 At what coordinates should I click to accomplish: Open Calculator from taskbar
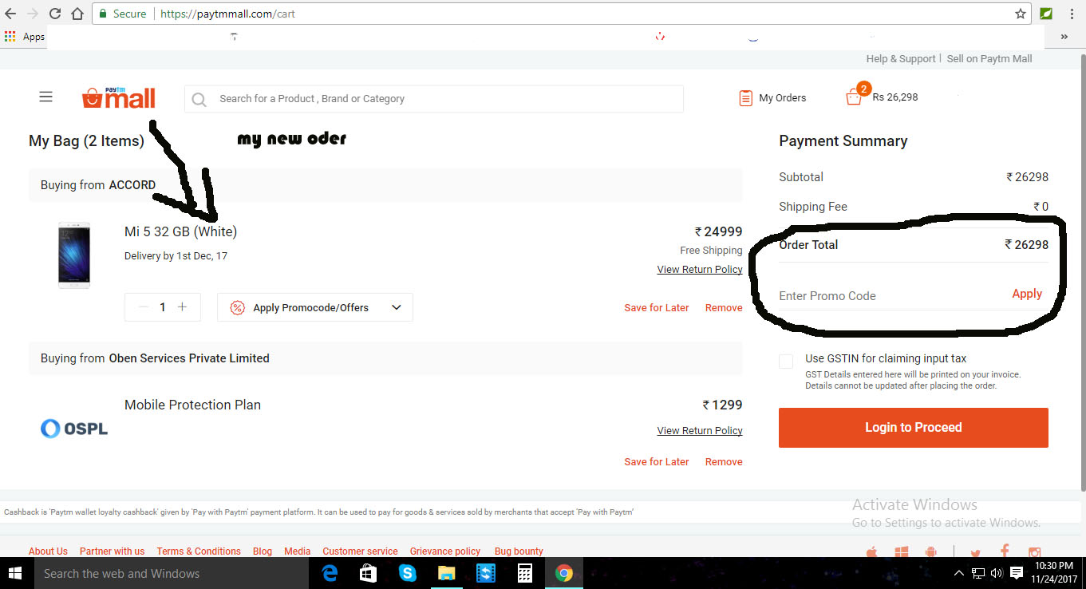coord(524,573)
